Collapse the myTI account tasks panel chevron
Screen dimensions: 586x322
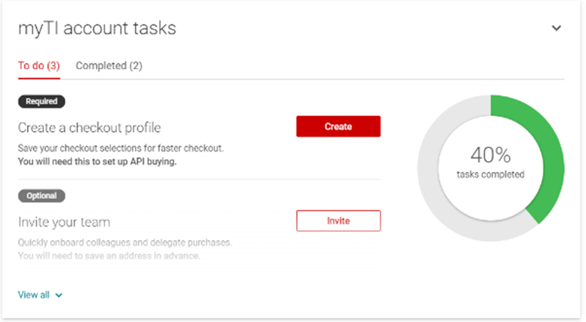(x=556, y=28)
